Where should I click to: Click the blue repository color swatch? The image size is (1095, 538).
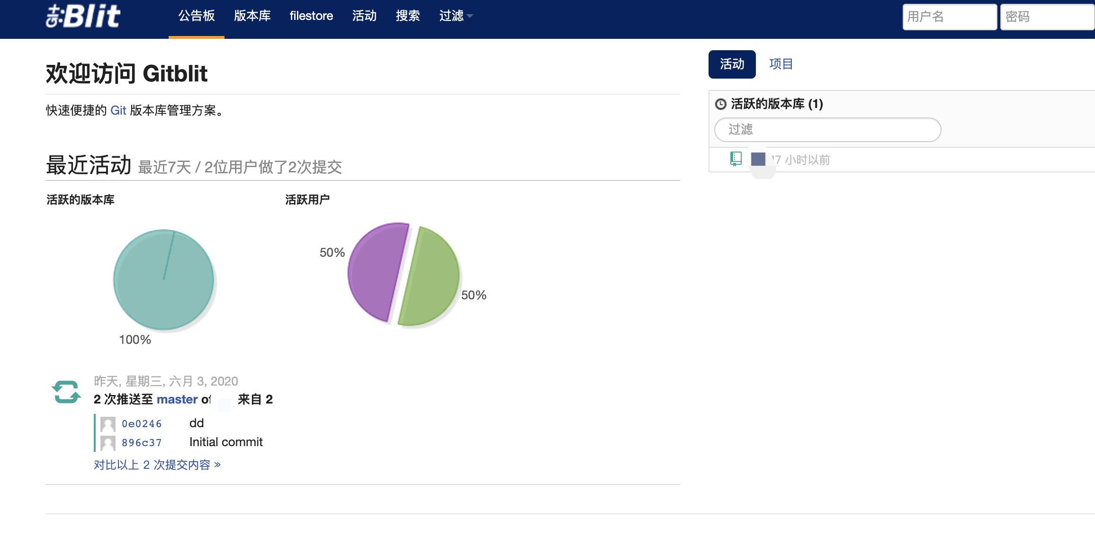(x=758, y=159)
